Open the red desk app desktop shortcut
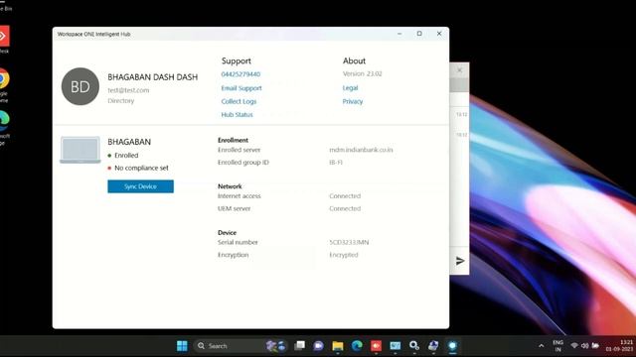 [x=4, y=40]
